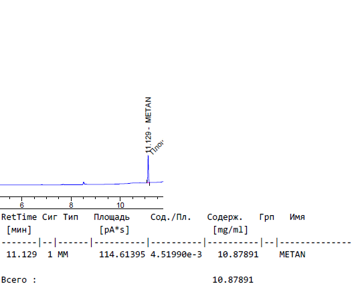Select the 11.129 - METAN peak label
The width and height of the screenshot is (360, 290).
click(x=149, y=125)
